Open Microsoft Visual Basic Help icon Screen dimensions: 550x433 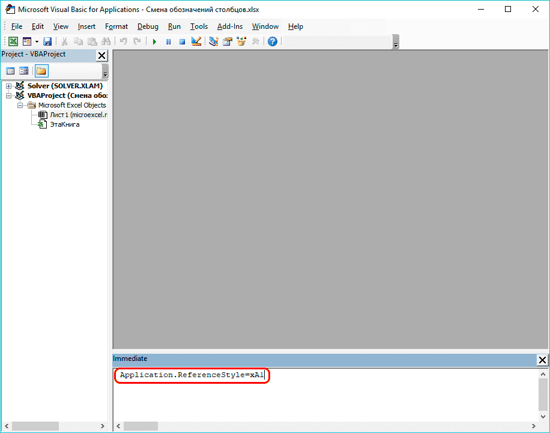tap(272, 41)
